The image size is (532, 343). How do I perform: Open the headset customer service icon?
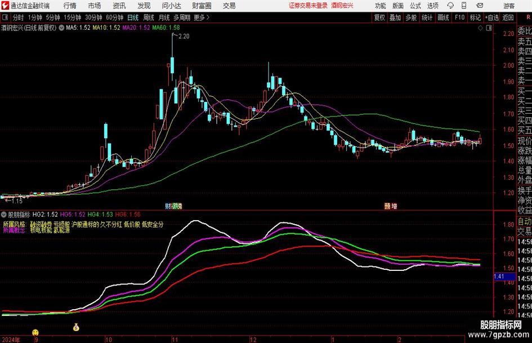[450, 6]
